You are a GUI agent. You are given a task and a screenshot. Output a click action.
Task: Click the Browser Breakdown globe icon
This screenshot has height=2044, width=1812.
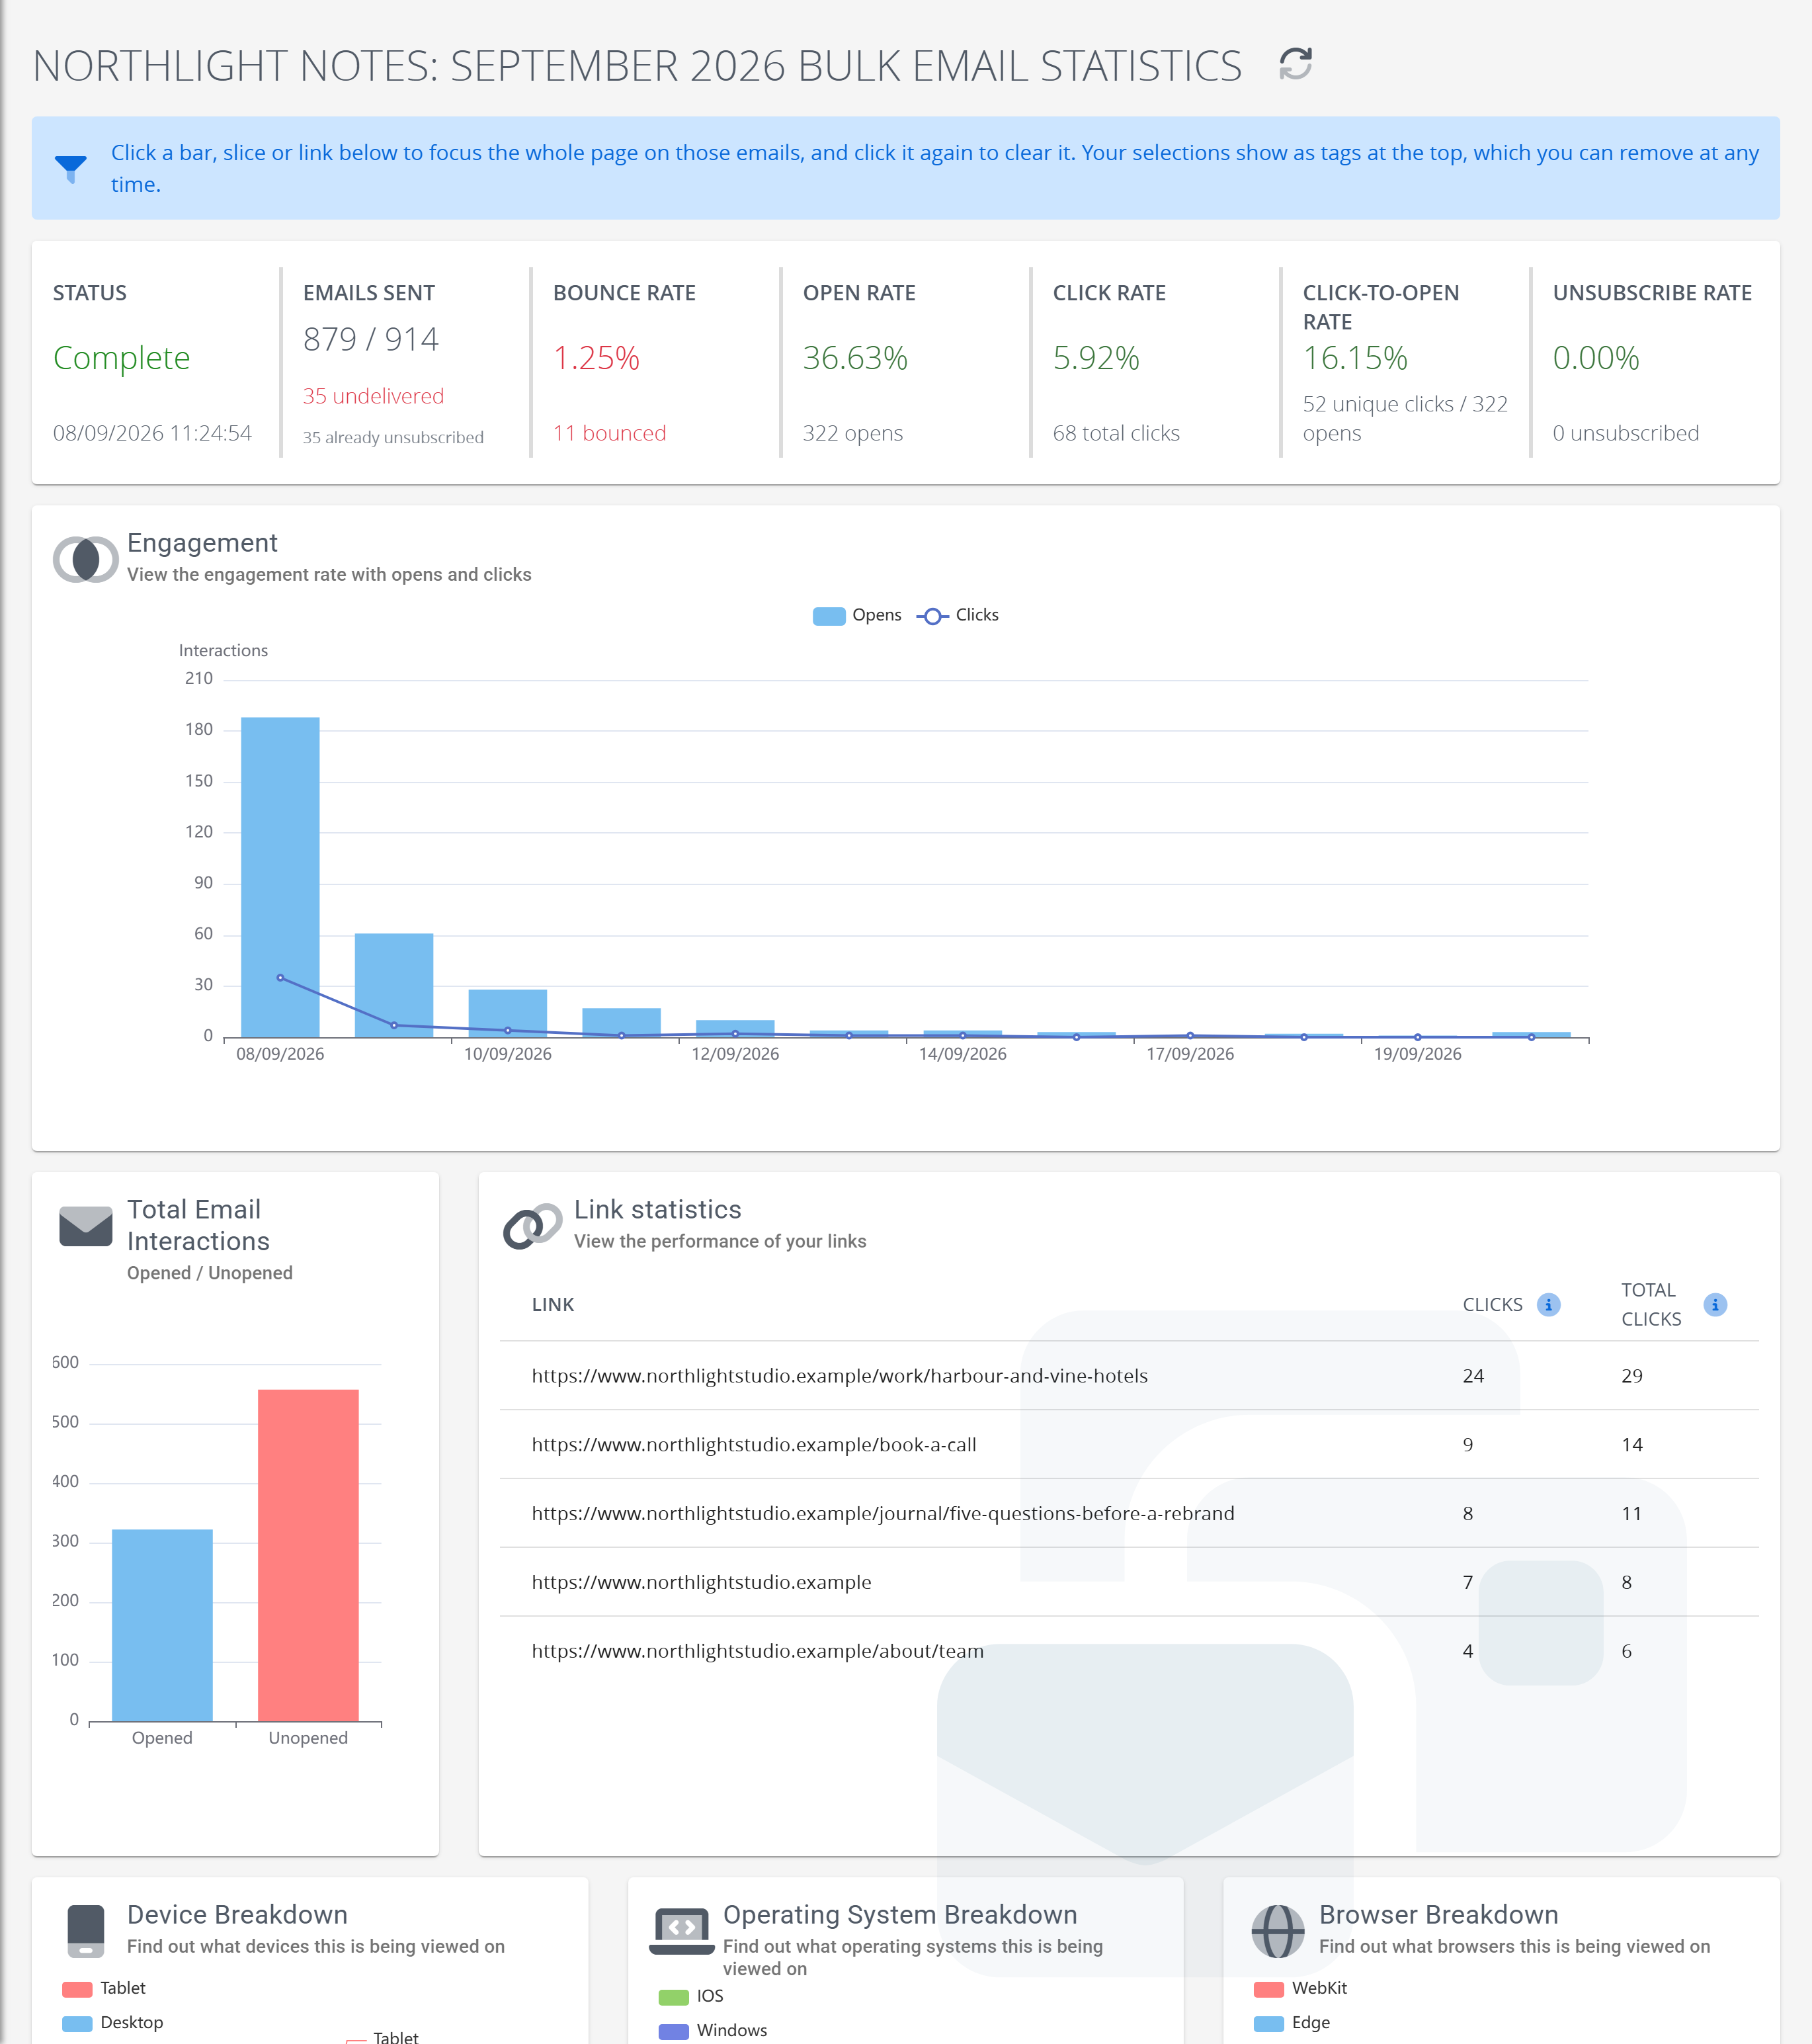(1278, 1930)
